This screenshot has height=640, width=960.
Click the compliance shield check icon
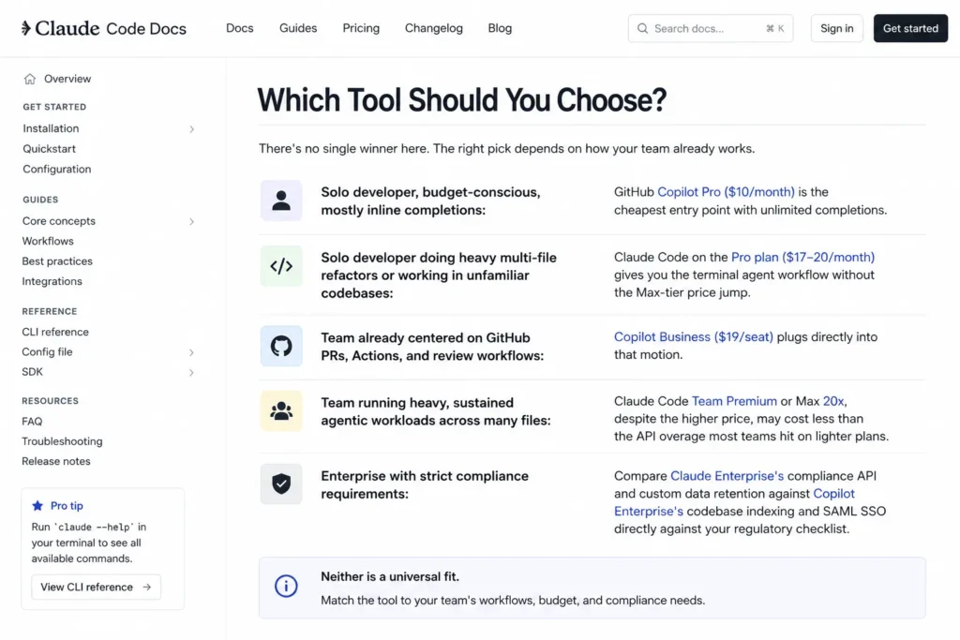(281, 484)
